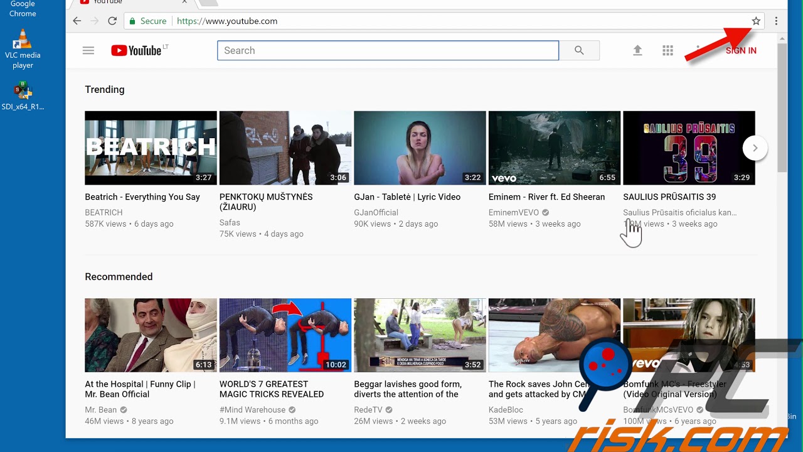Click into the YouTube search field
Screen dimensions: 803x452
click(x=388, y=50)
